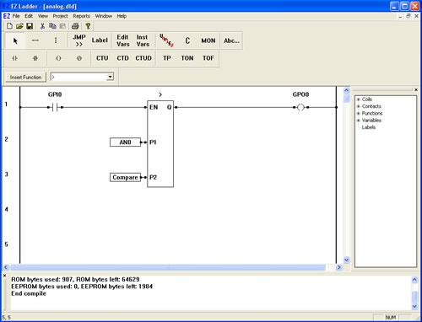
Task: Click the C compile button
Action: (x=187, y=40)
